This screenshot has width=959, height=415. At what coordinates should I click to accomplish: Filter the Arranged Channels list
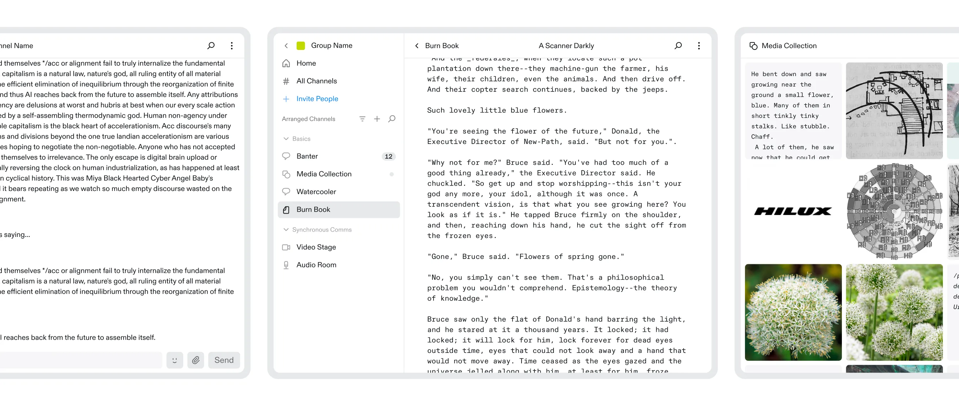tap(362, 119)
